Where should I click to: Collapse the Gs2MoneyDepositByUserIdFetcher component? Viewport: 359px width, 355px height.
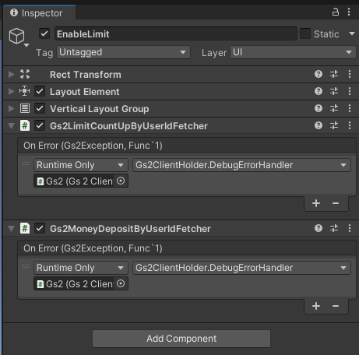click(x=11, y=229)
